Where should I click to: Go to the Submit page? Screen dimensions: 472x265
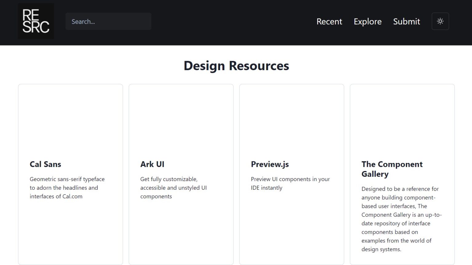406,22
